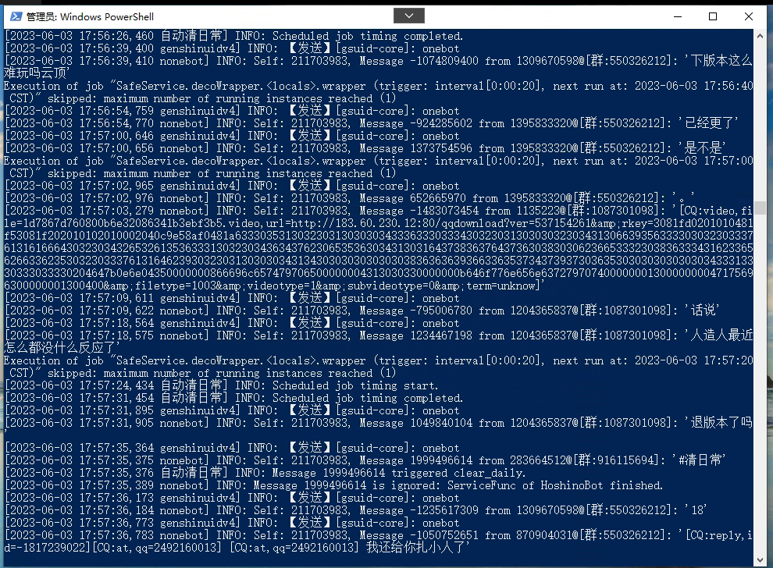This screenshot has width=773, height=568.
Task: Minimize the PowerShell window
Action: coord(678,16)
